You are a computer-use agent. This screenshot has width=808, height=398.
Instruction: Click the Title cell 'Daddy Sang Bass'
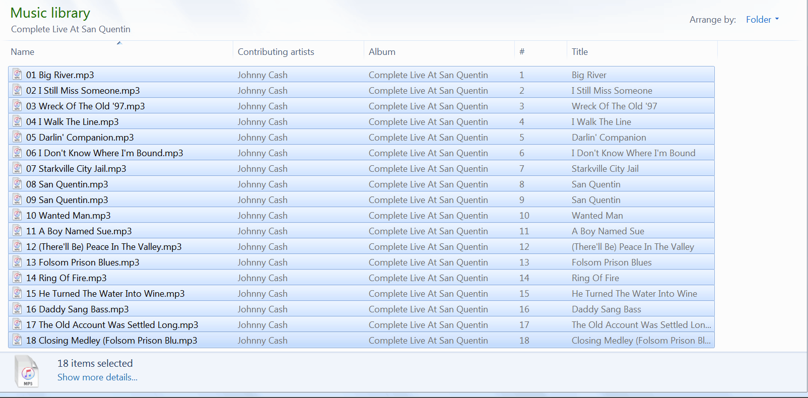(606, 309)
